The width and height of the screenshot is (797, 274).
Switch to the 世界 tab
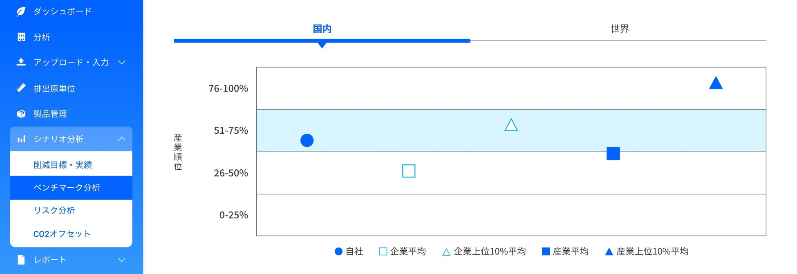pos(619,29)
